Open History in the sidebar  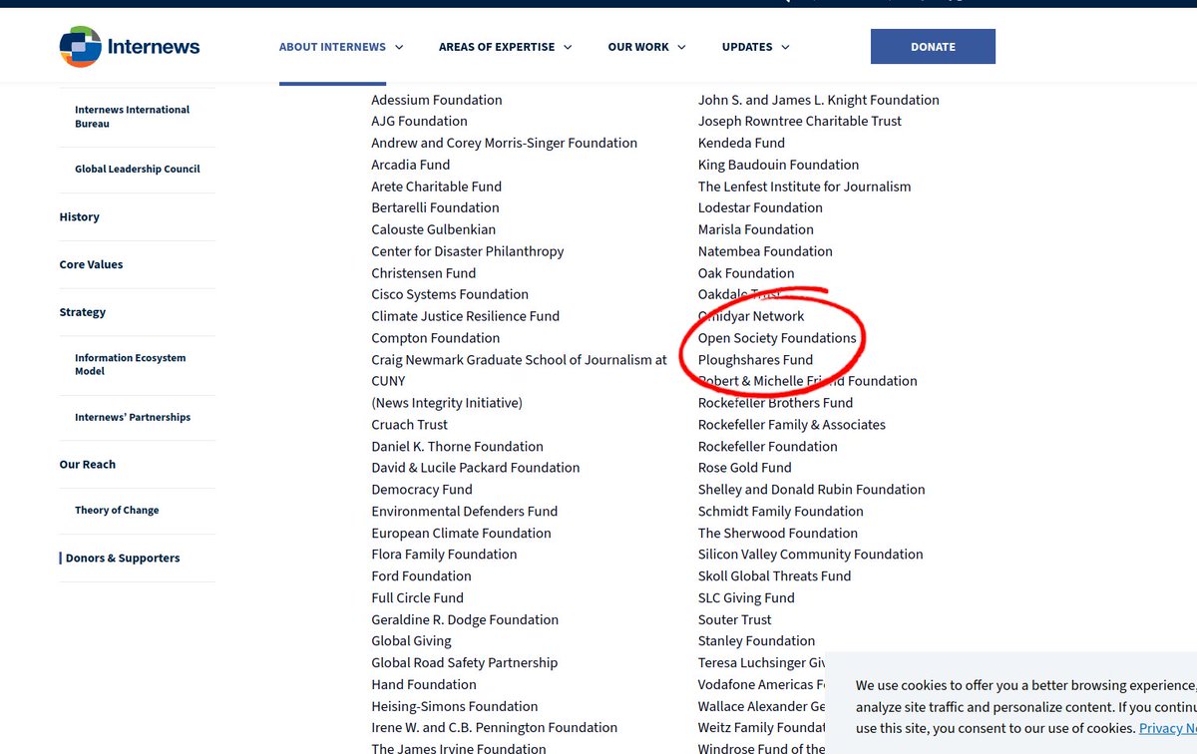pyautogui.click(x=80, y=217)
